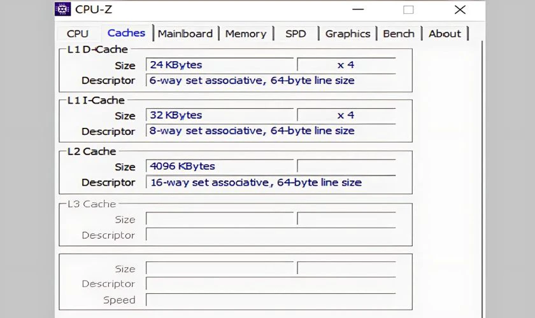
Task: Open the About tab
Action: click(x=445, y=34)
